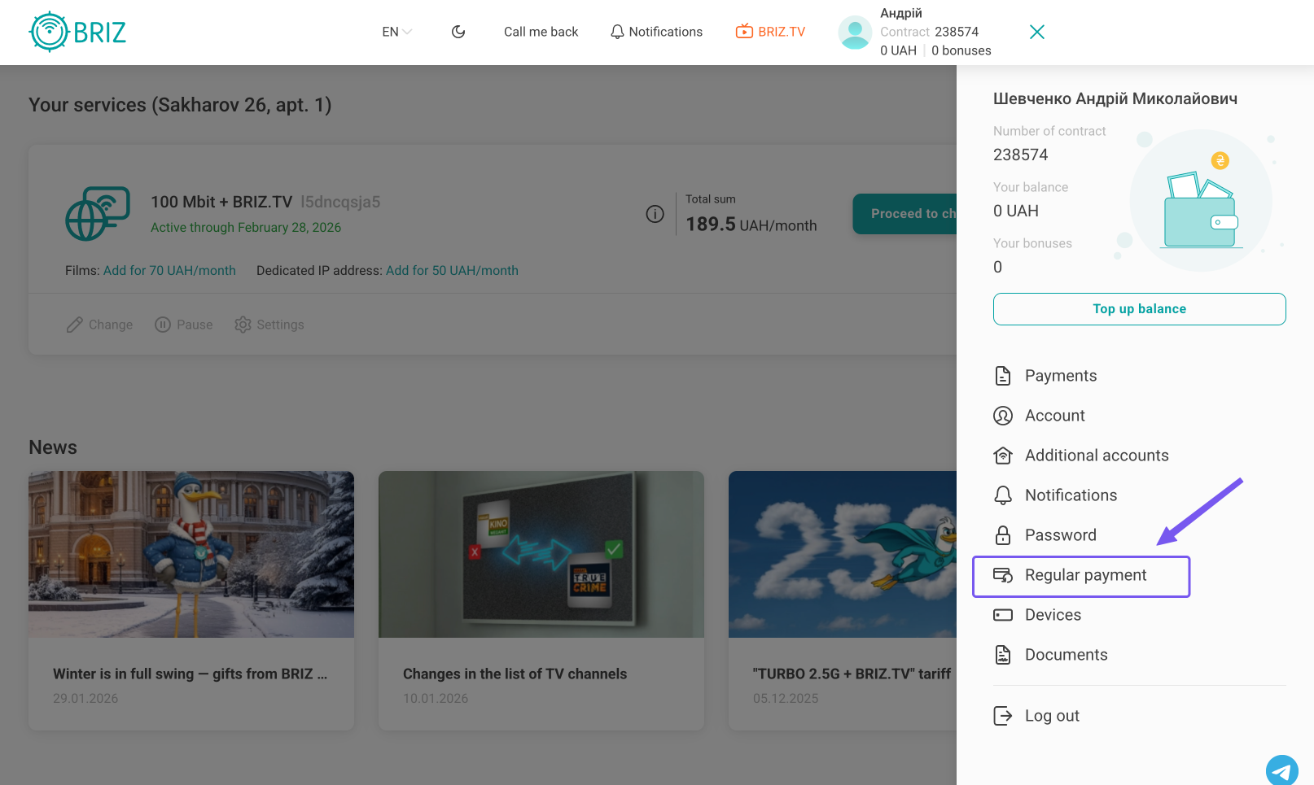The image size is (1314, 785).
Task: Click the info icon beside Total sum
Action: pyautogui.click(x=655, y=214)
